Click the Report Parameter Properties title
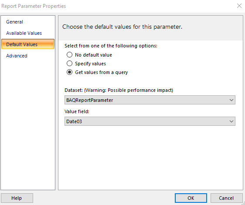The width and height of the screenshot is (245, 205). point(34,6)
